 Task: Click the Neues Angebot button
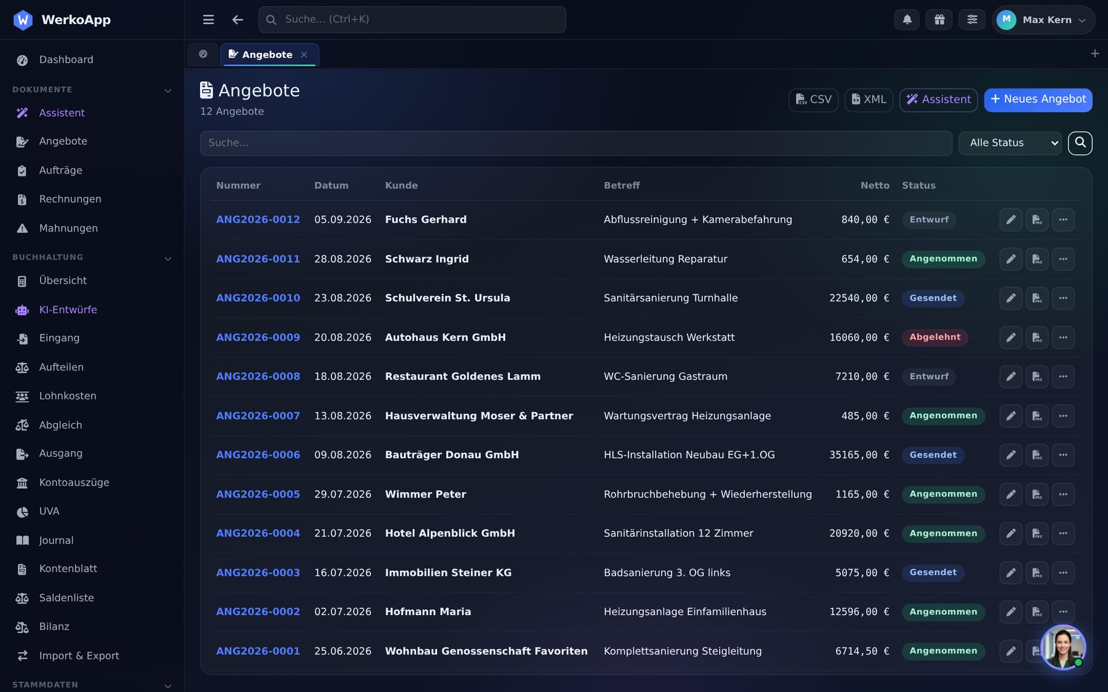point(1038,100)
